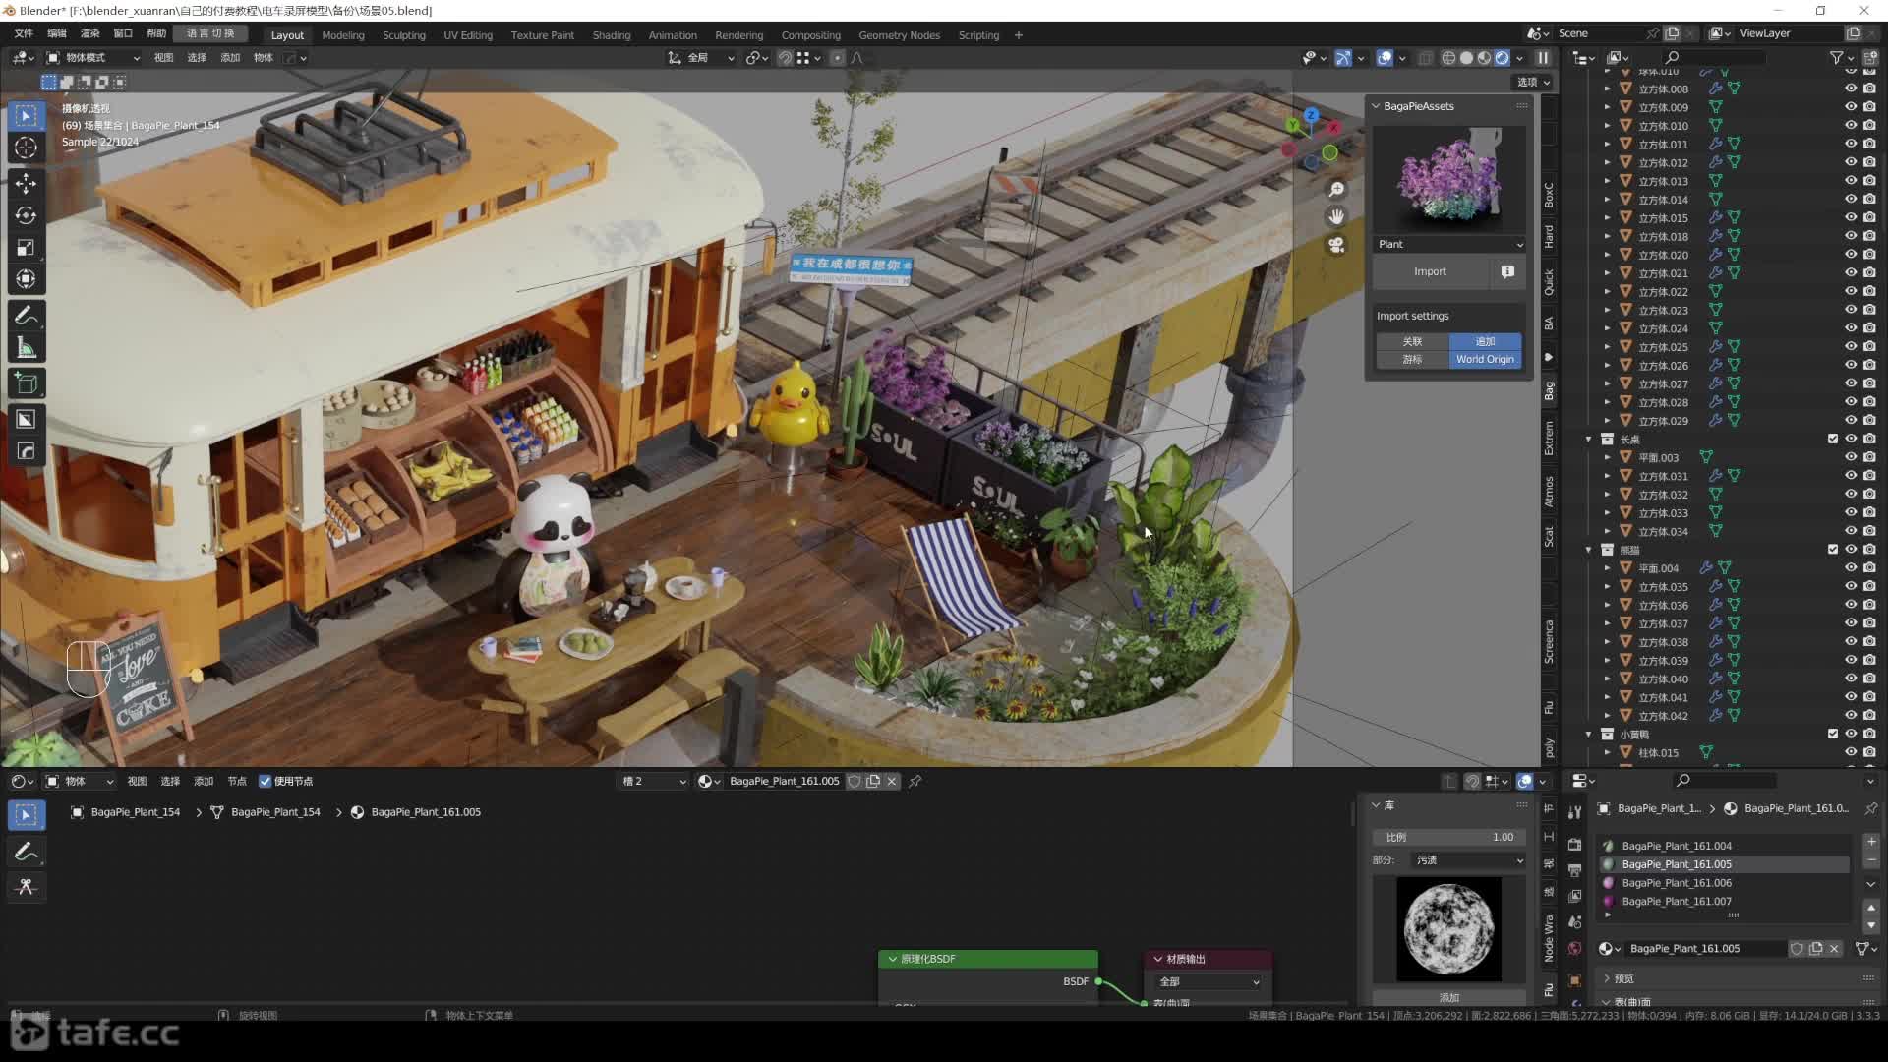
Task: Open the 污渍 part dropdown
Action: pyautogui.click(x=1469, y=860)
